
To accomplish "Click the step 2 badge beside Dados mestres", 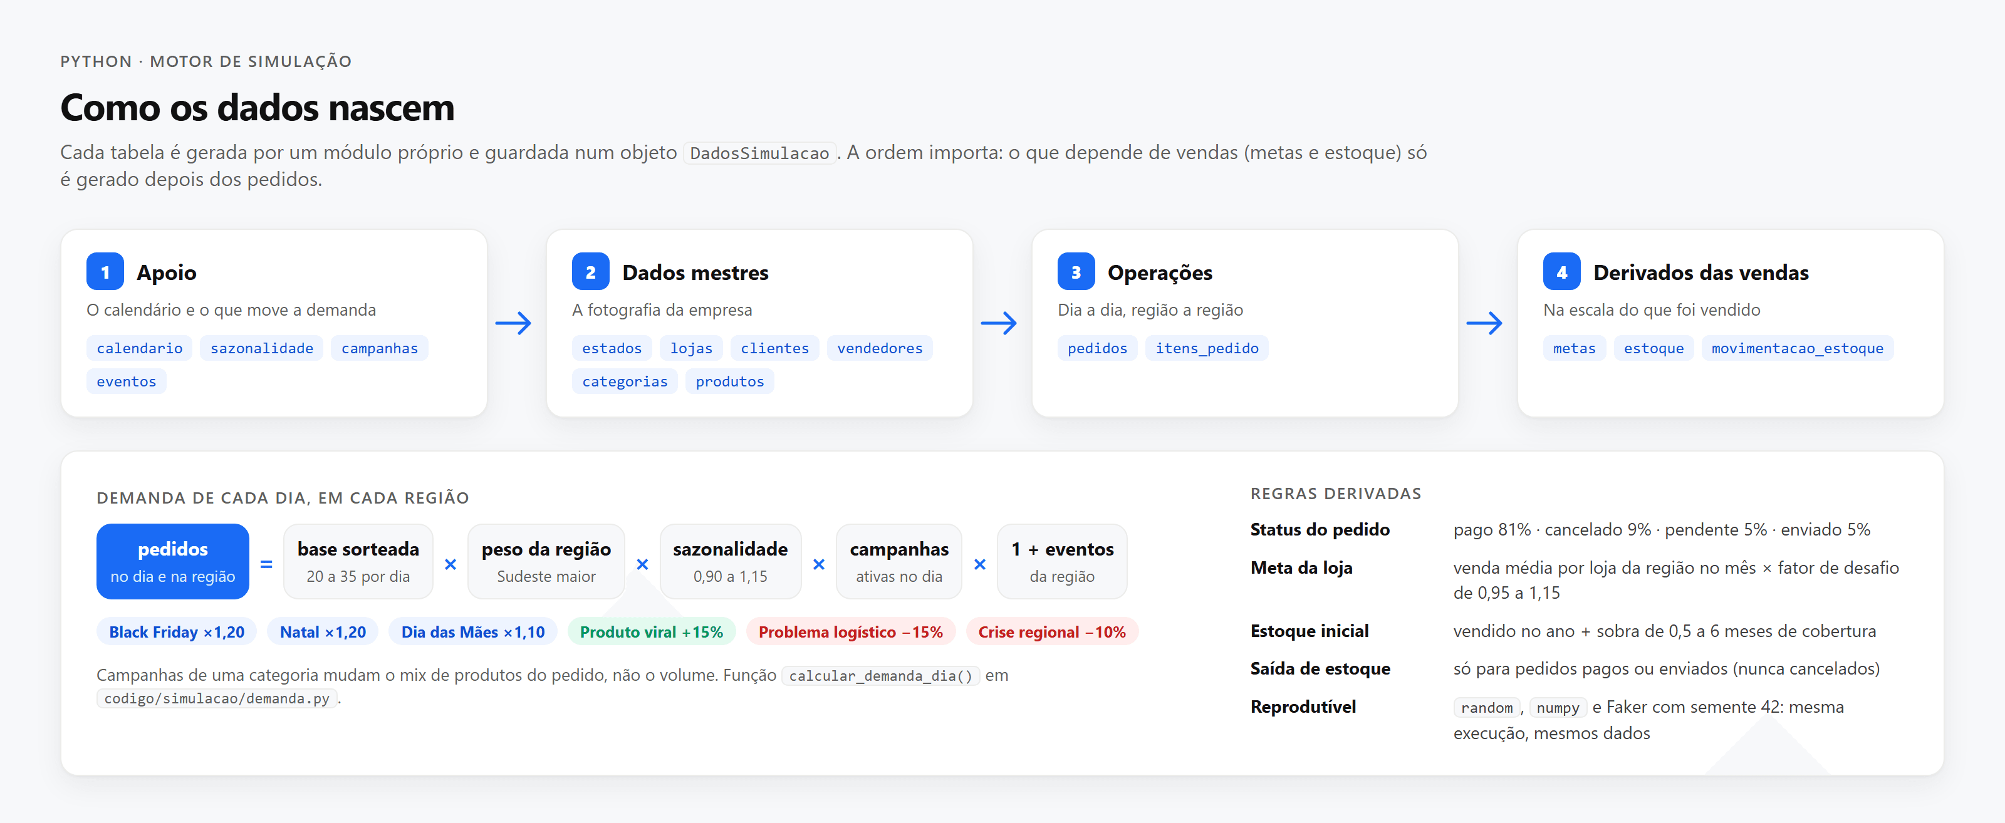I will 590,271.
